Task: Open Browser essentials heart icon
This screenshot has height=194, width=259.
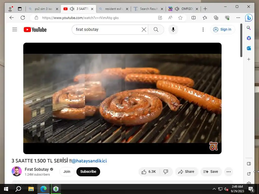Action: click(227, 18)
